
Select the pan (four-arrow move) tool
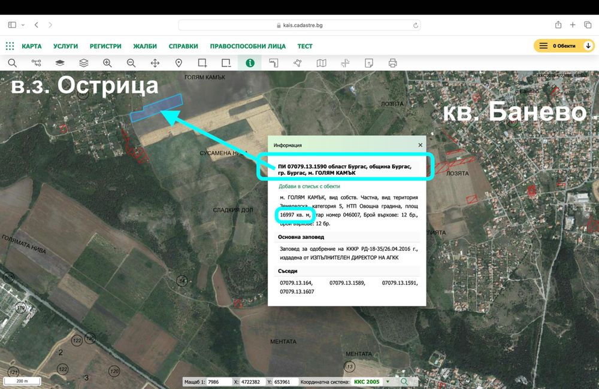pyautogui.click(x=155, y=63)
